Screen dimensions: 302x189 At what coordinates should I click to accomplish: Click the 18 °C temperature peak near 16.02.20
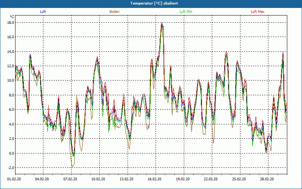point(162,23)
